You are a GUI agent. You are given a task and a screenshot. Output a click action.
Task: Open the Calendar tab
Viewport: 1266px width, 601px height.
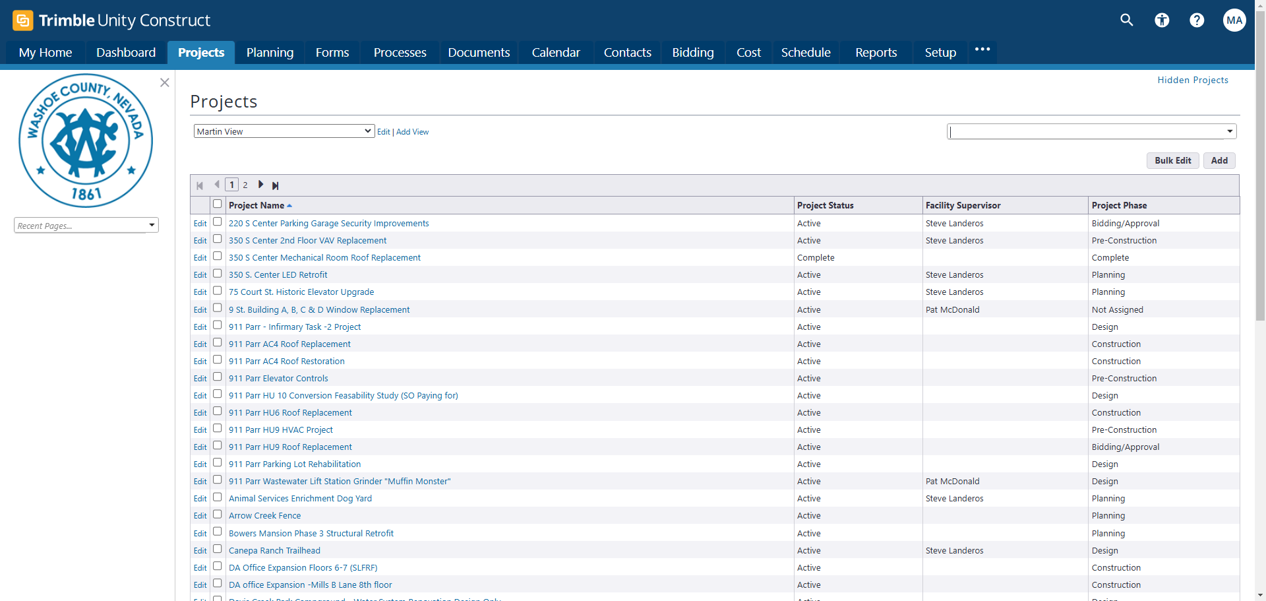(x=556, y=52)
